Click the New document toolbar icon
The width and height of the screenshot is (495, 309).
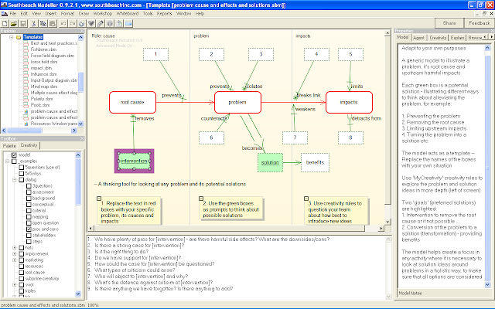(x=5, y=24)
